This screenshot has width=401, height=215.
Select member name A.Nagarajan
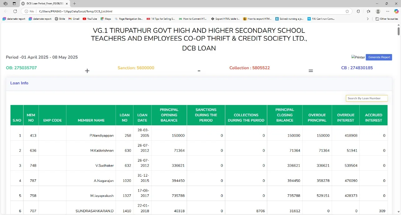point(104,181)
